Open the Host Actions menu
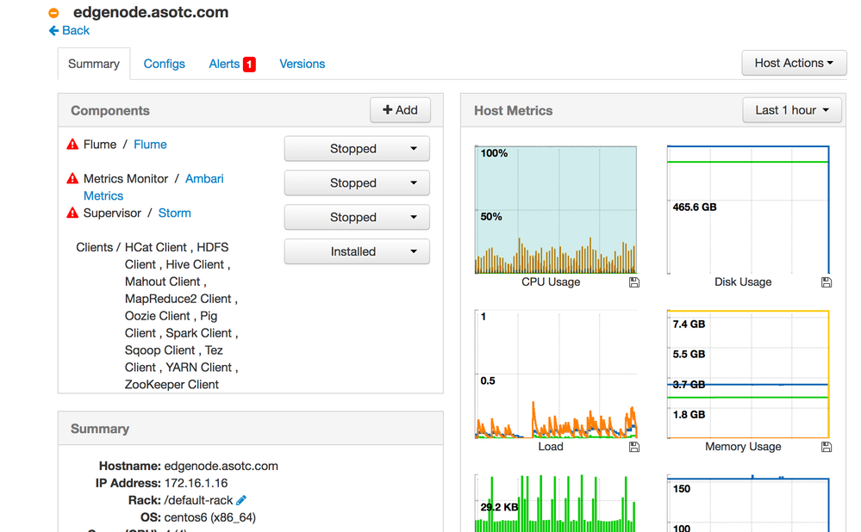Image resolution: width=861 pixels, height=532 pixels. pyautogui.click(x=794, y=63)
